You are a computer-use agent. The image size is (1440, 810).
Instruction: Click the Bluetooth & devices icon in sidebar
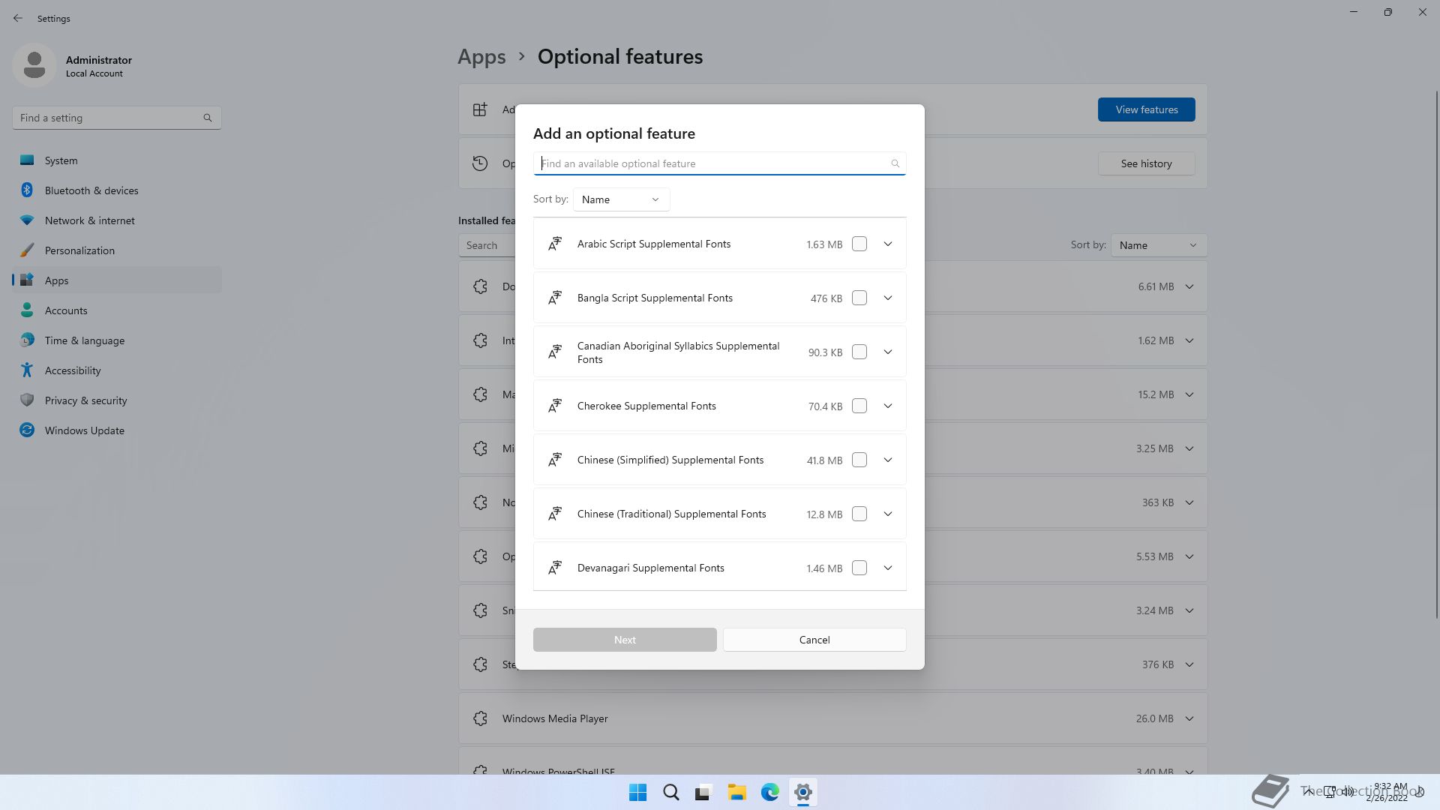click(27, 190)
